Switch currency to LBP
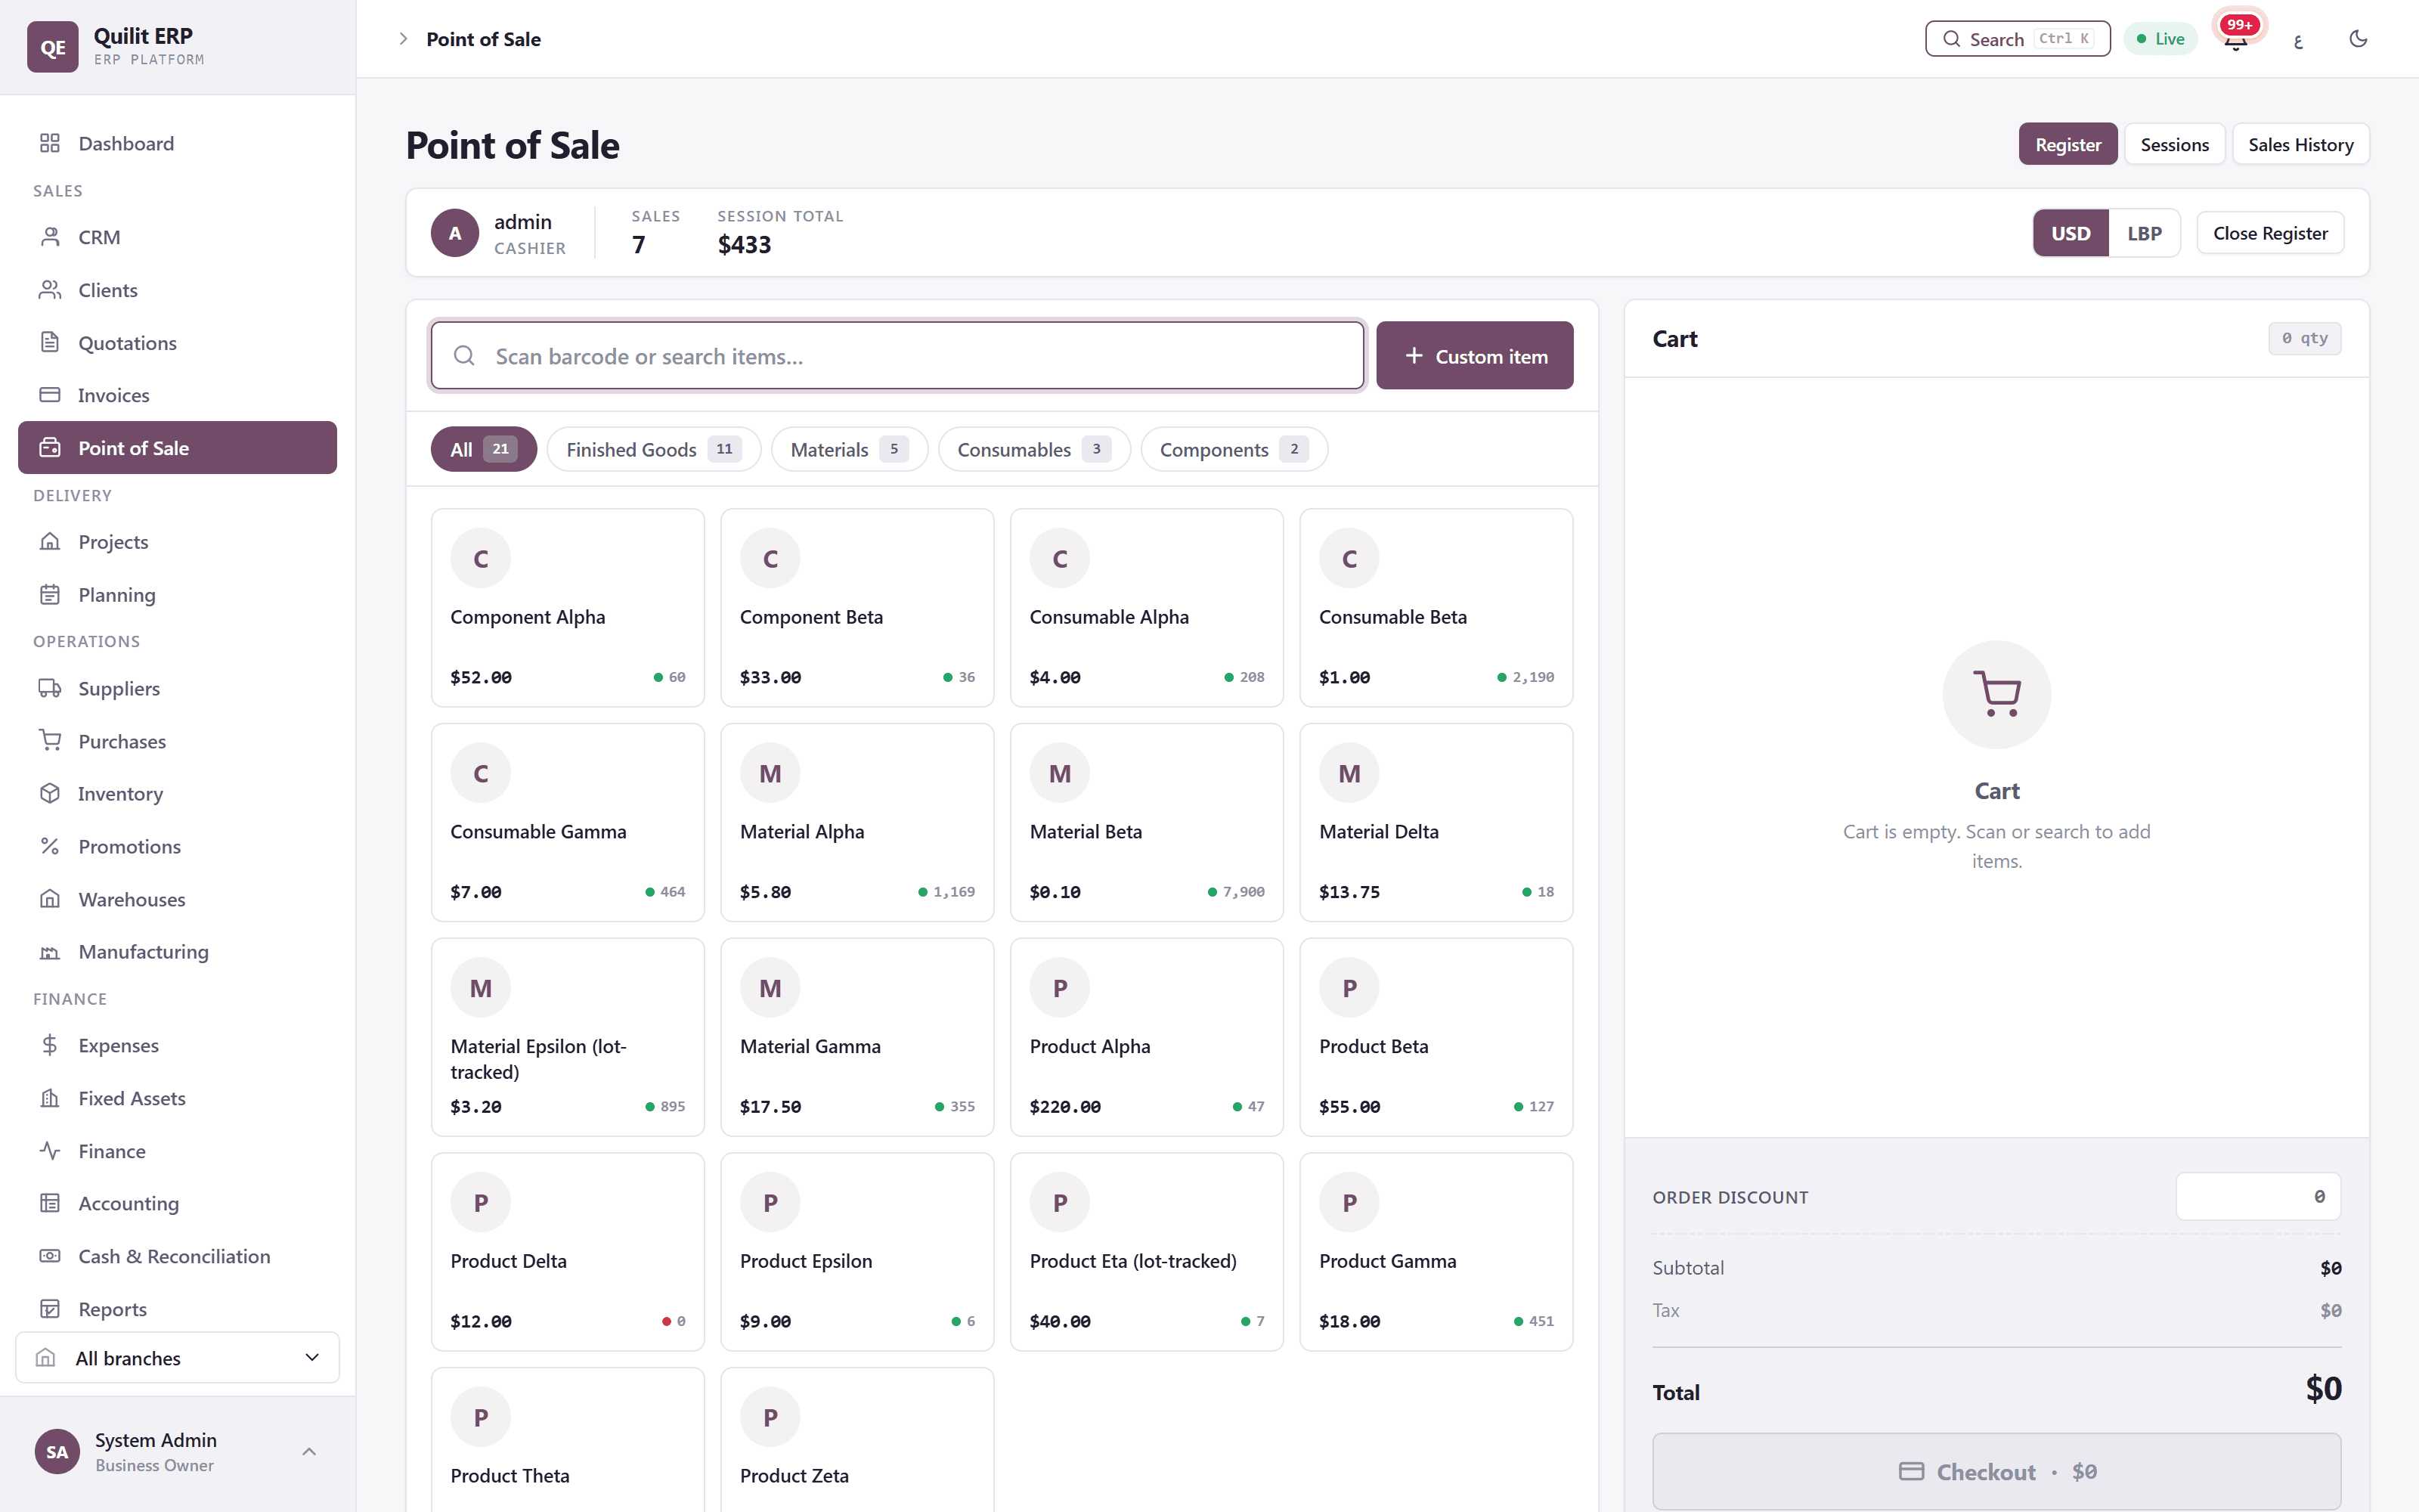The width and height of the screenshot is (2419, 1512). point(2144,233)
